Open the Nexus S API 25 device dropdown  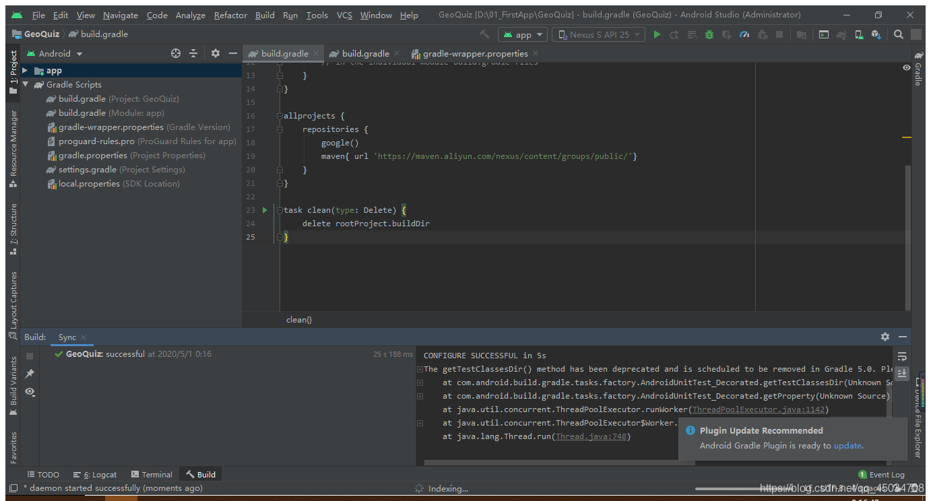click(x=598, y=34)
